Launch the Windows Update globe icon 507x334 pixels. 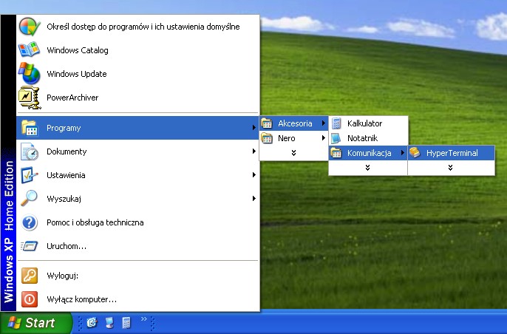coord(30,74)
